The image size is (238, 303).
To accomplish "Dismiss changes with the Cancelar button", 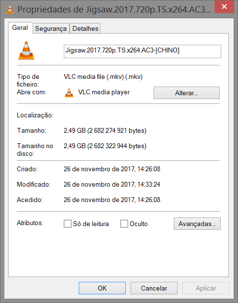I will [x=154, y=288].
